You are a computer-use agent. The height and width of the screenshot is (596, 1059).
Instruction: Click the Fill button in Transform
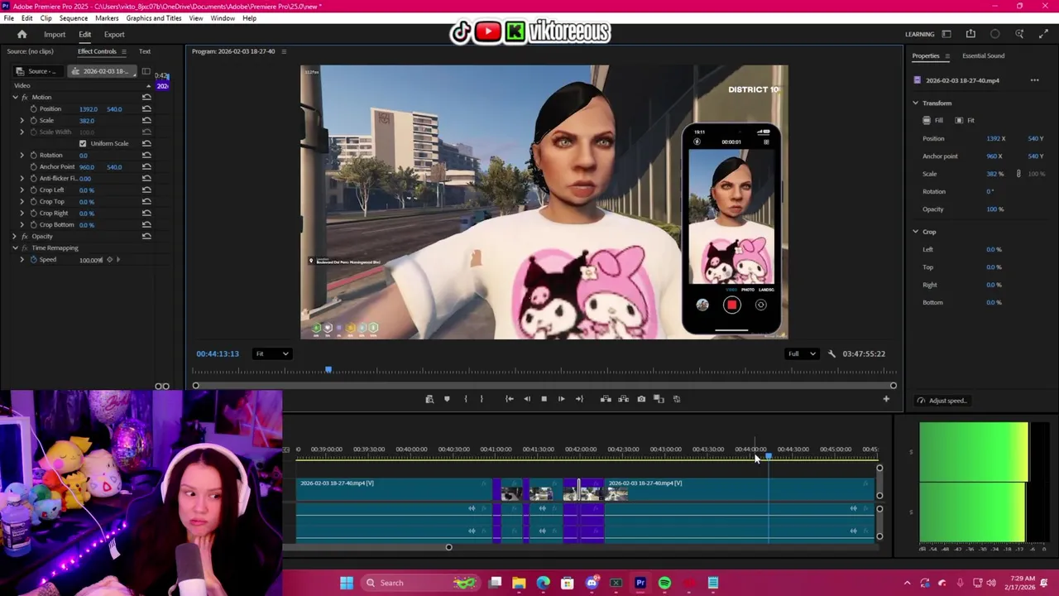pos(932,120)
